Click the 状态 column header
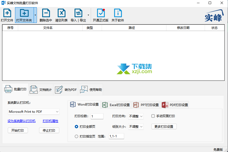Screen dimensions: 228x152 coord(215,28)
